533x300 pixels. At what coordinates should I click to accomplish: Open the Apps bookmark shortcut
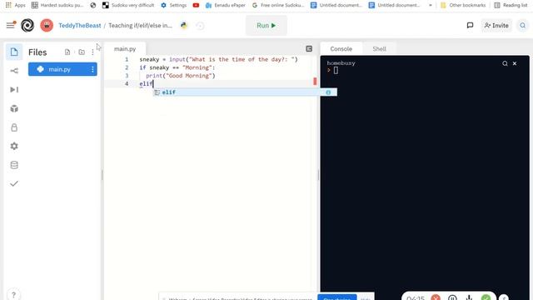click(15, 5)
